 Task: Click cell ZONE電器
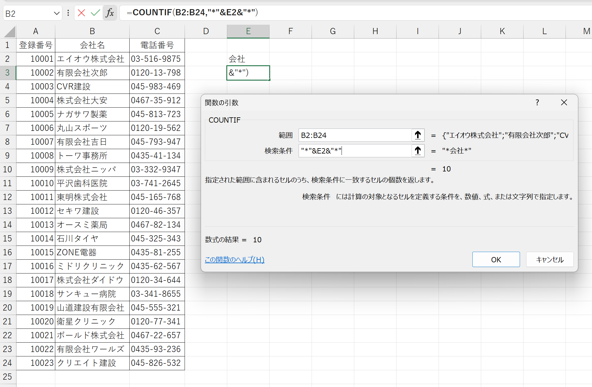click(x=92, y=252)
